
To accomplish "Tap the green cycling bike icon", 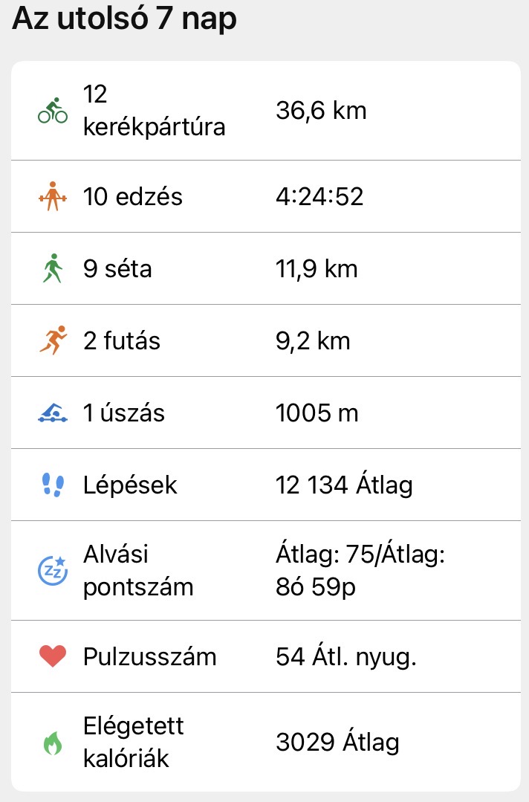I will [x=52, y=111].
